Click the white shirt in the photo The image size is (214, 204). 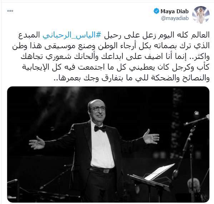pyautogui.click(x=102, y=146)
